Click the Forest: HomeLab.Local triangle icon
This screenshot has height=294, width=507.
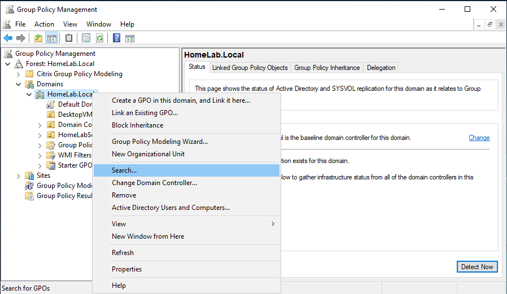(19, 64)
